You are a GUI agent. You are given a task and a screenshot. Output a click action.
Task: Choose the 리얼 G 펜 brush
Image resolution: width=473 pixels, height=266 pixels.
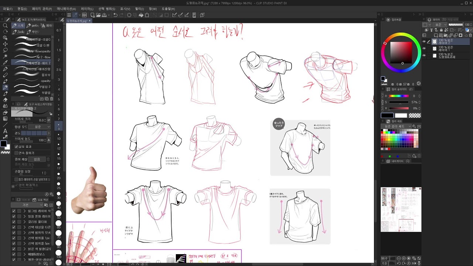32,45
